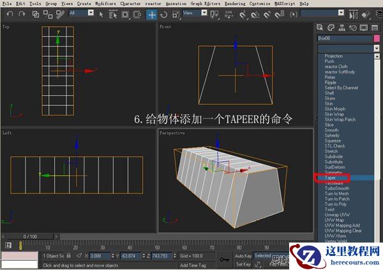Choose the Bind to Space Warp tool

point(60,15)
